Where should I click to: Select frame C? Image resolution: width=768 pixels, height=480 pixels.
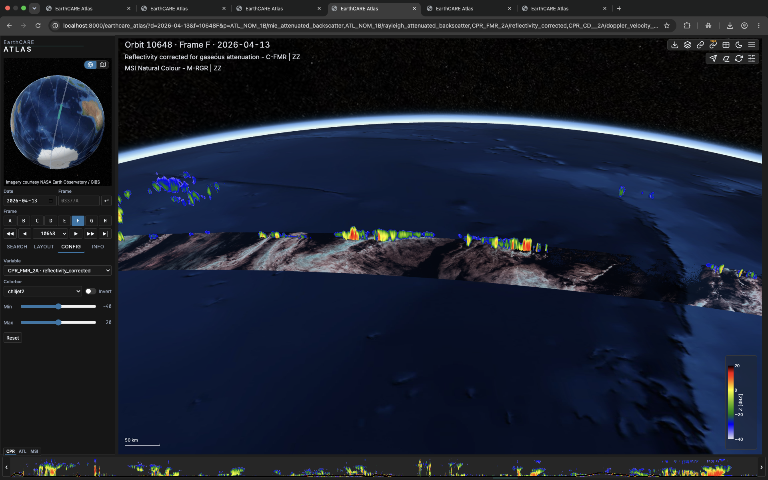pos(37,221)
